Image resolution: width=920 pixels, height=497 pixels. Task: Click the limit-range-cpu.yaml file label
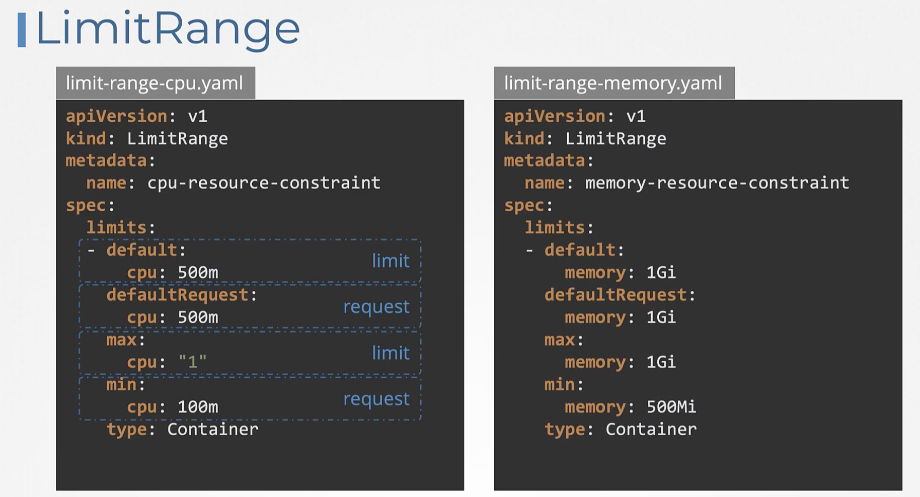click(155, 83)
